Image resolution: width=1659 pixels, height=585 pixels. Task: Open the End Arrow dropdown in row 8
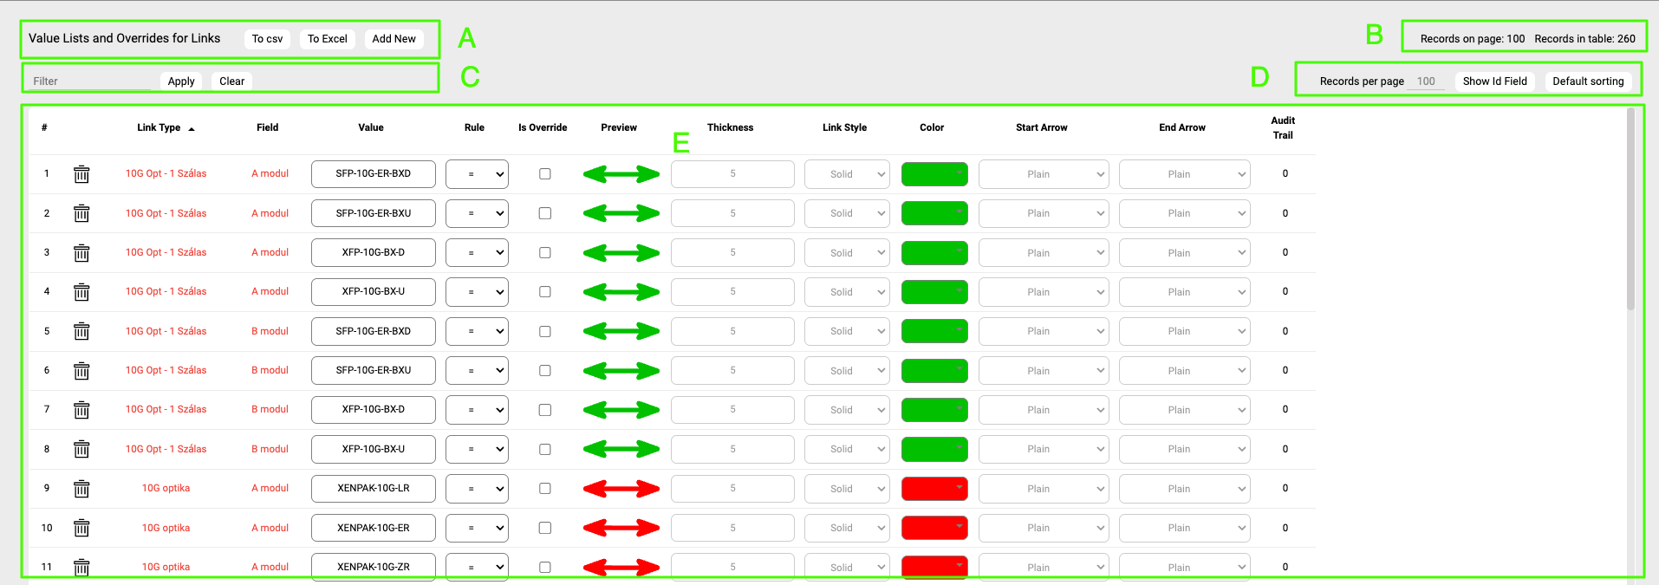tap(1184, 449)
